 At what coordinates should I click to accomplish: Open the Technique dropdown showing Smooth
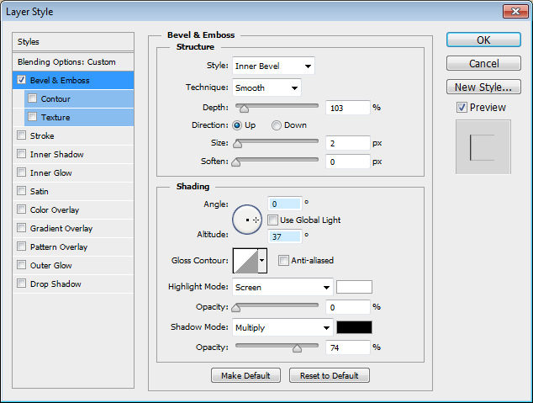pyautogui.click(x=267, y=87)
